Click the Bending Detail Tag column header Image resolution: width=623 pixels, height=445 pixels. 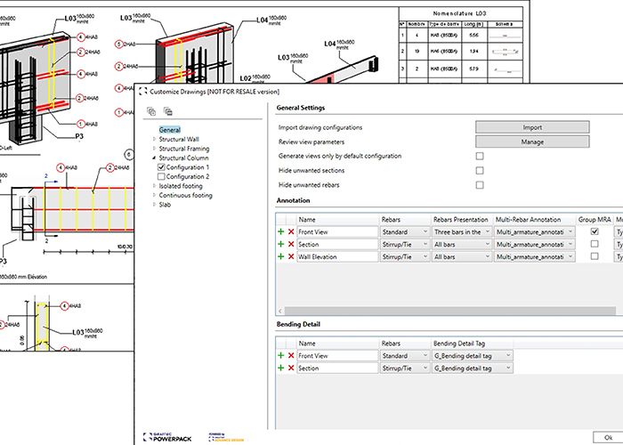pyautogui.click(x=473, y=344)
